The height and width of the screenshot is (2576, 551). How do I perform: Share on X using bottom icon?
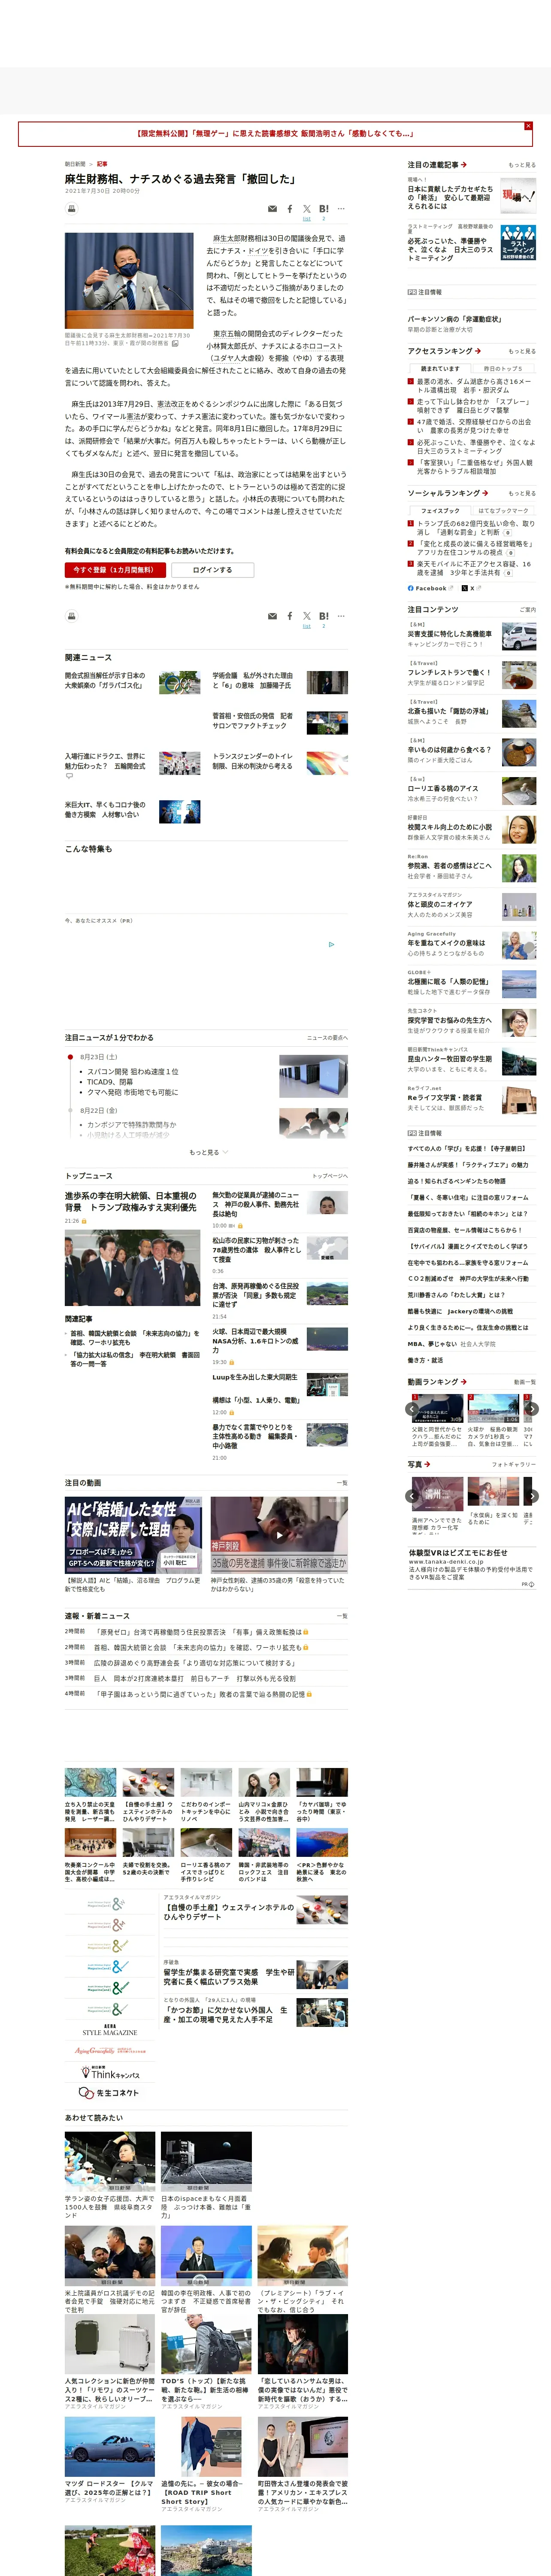(307, 616)
